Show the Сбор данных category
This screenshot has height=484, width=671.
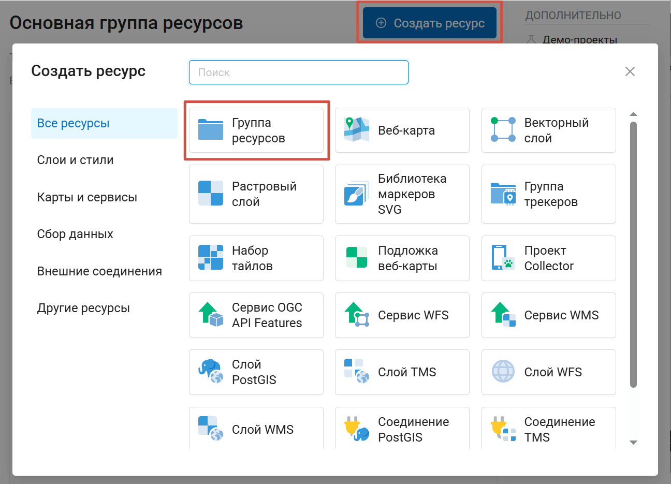tap(75, 234)
